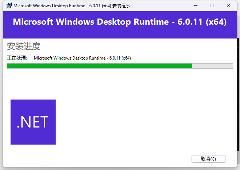Click the green installation progress bar

point(120,66)
